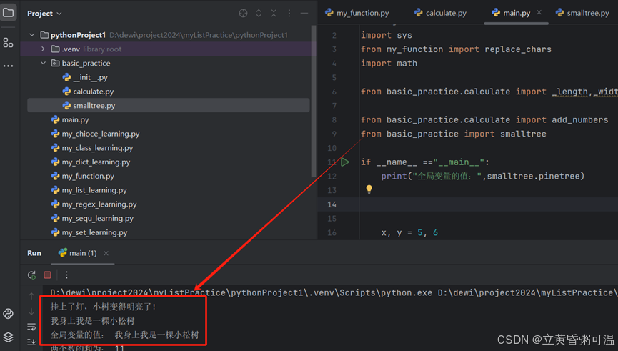618x351 pixels.
Task: Open Python Packages layers icon
Action: 9,337
